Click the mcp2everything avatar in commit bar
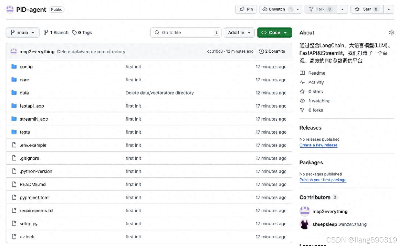The height and width of the screenshot is (246, 398). point(14,51)
